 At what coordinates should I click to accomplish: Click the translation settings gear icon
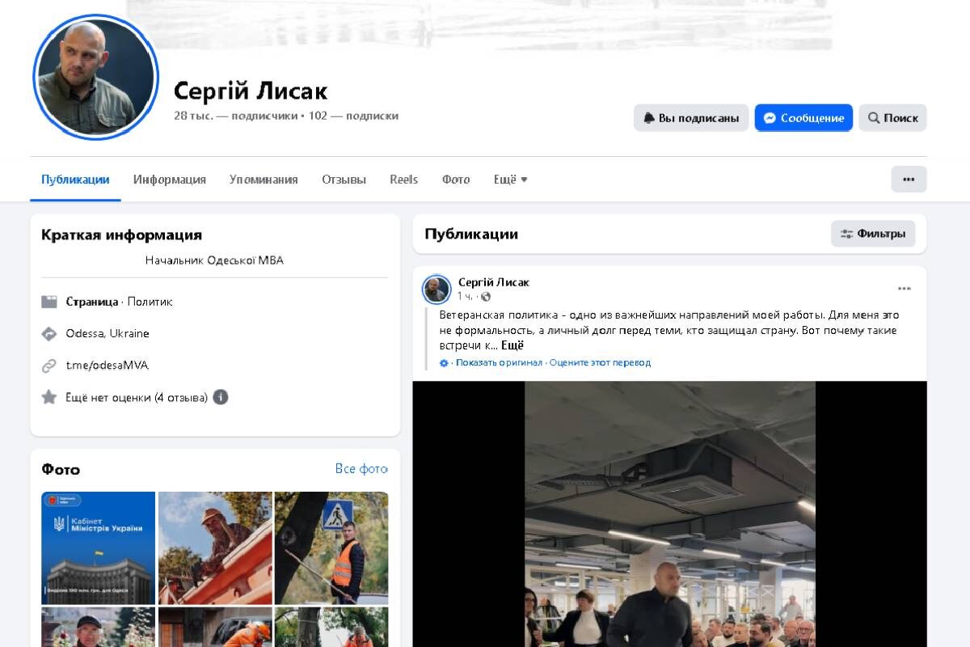point(444,363)
